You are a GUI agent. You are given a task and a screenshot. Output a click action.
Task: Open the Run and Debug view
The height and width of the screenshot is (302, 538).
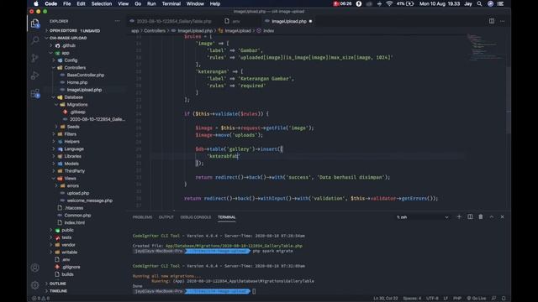(35, 75)
